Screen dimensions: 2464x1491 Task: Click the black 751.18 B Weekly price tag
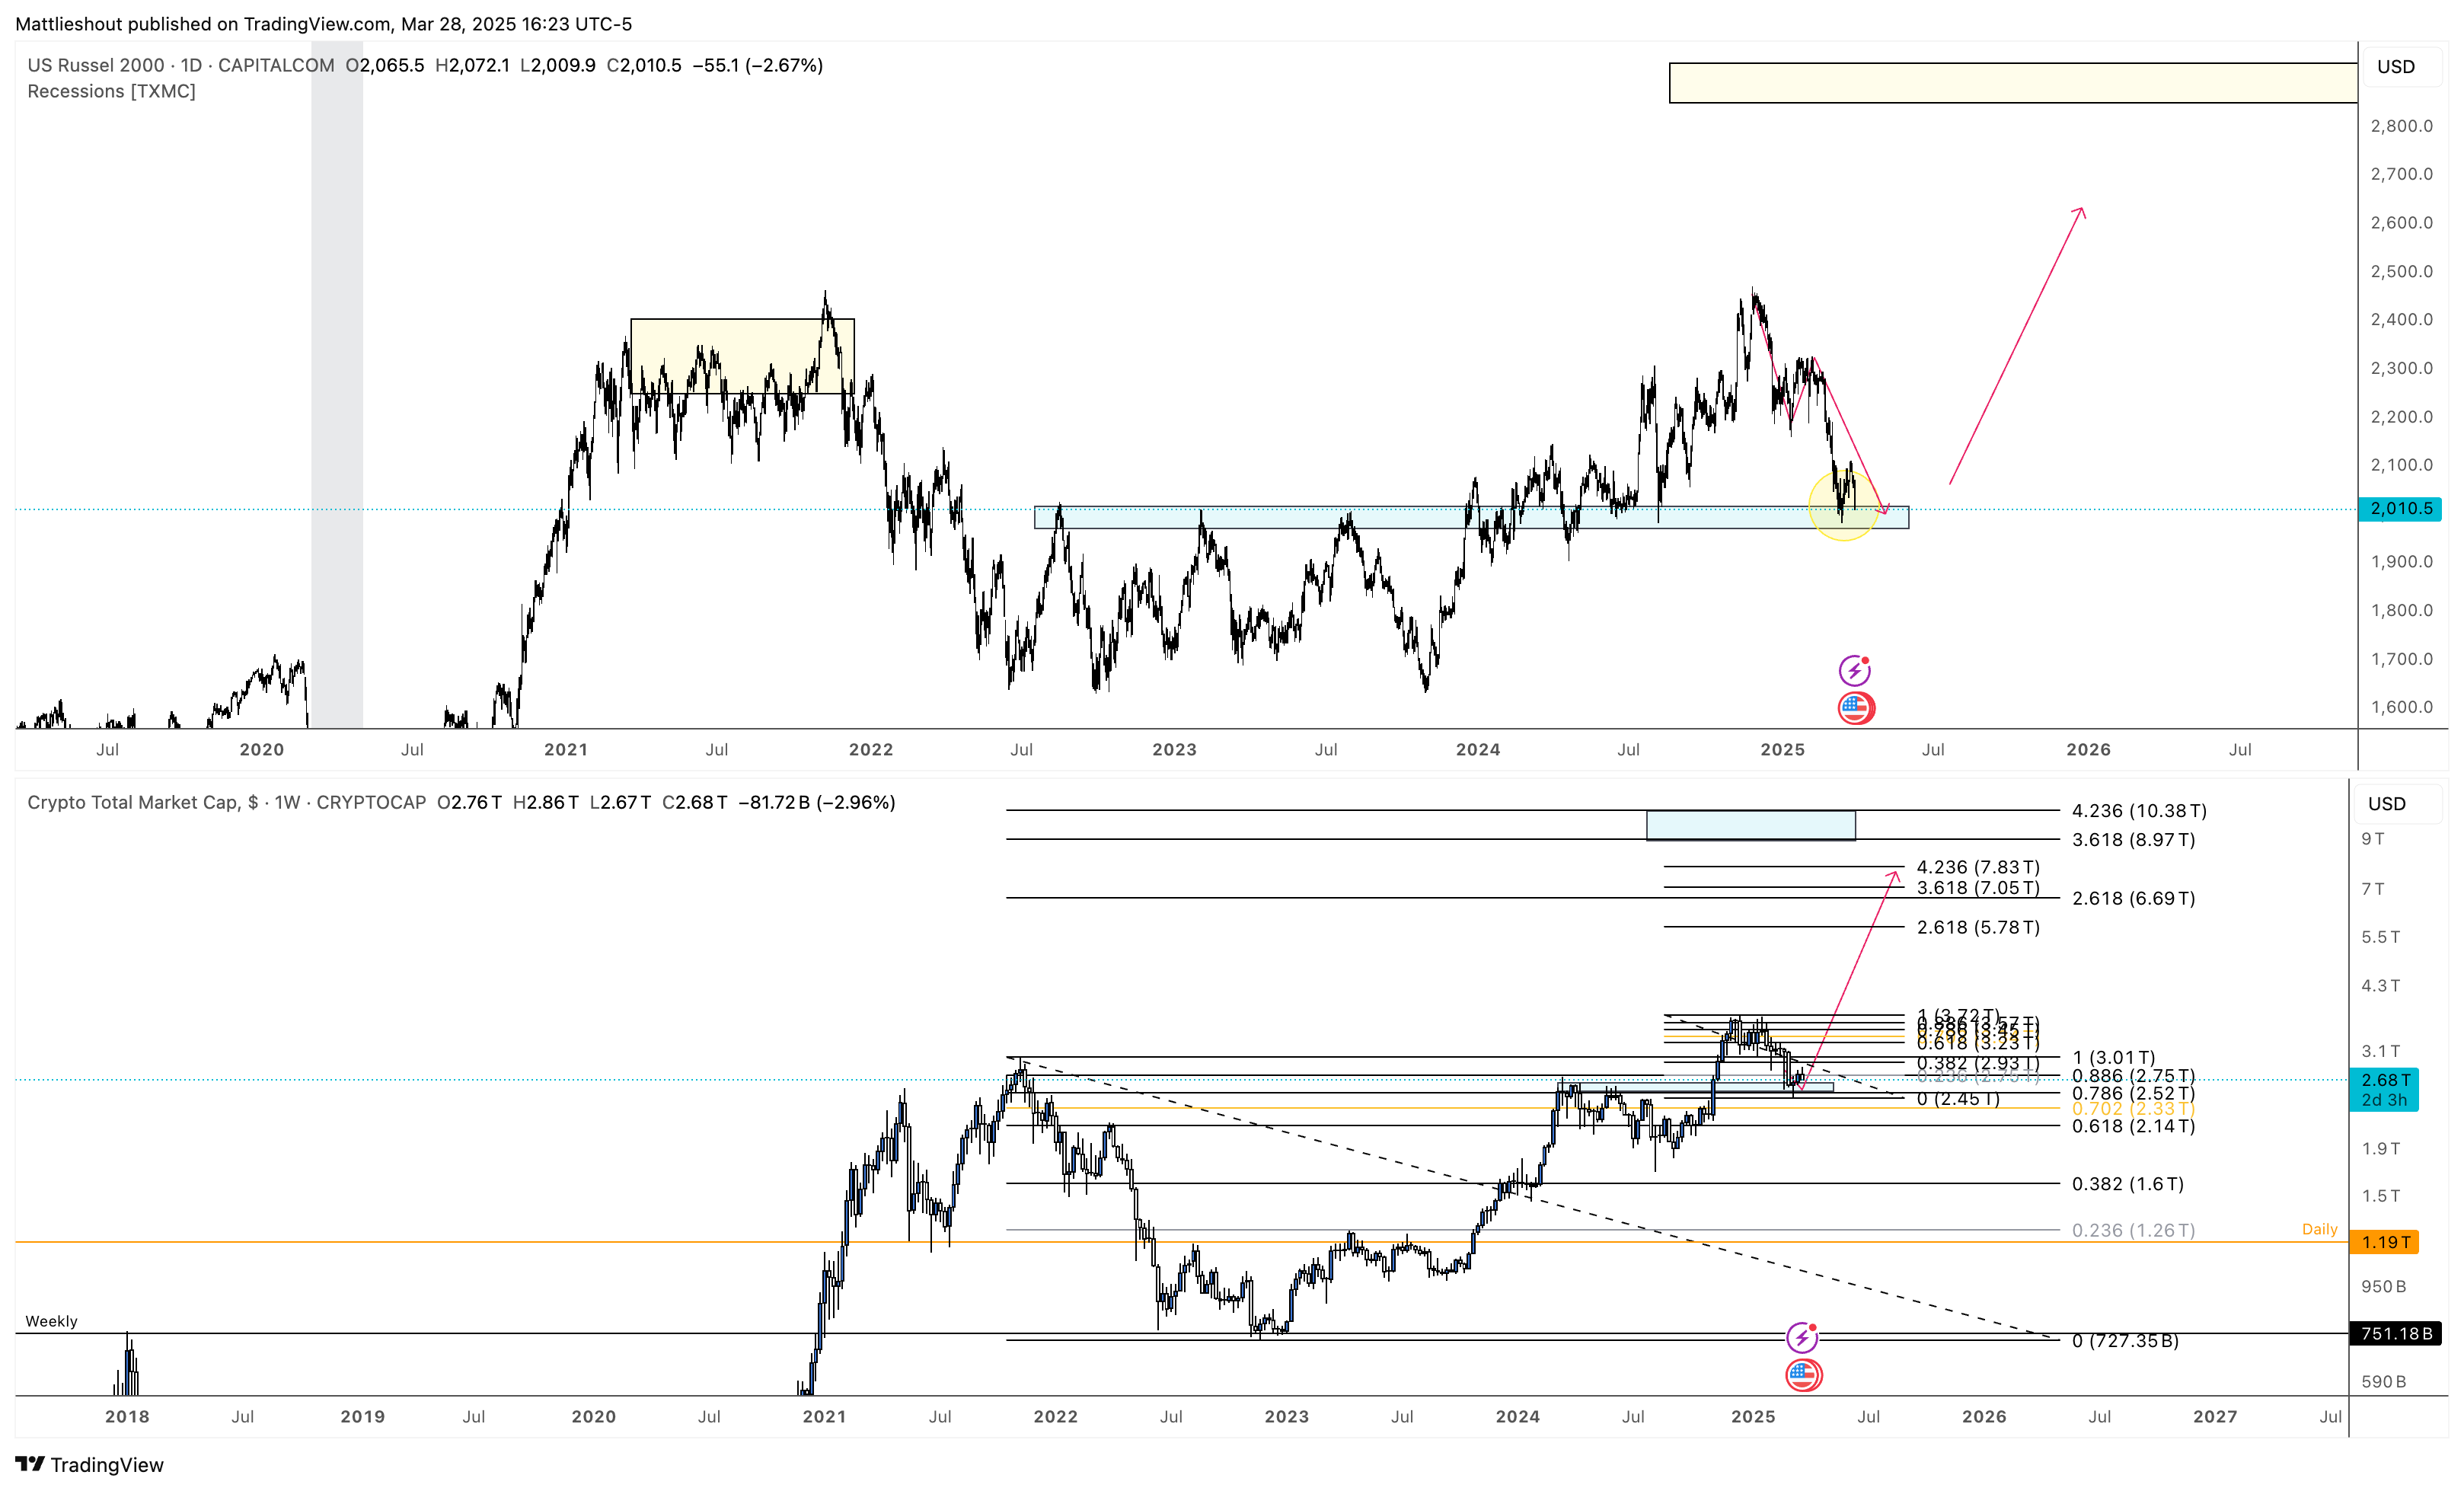pyautogui.click(x=2395, y=1333)
